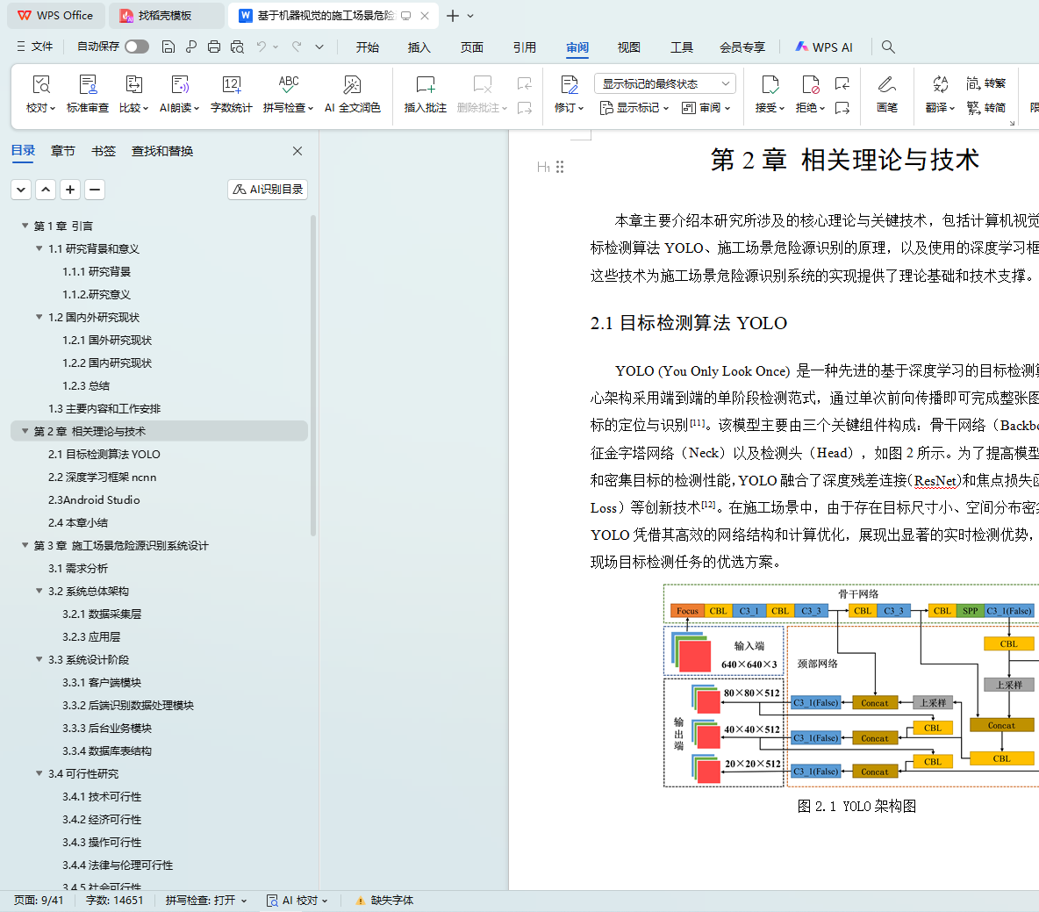Collapse the 3.2 系统总体架构 section

(x=39, y=591)
